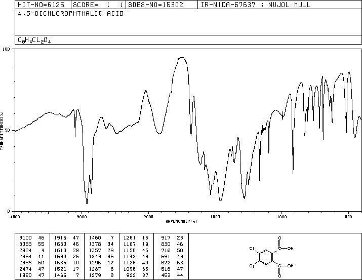Select peak table entry 2924
The height and width of the screenshot is (280, 362).
coord(31,251)
